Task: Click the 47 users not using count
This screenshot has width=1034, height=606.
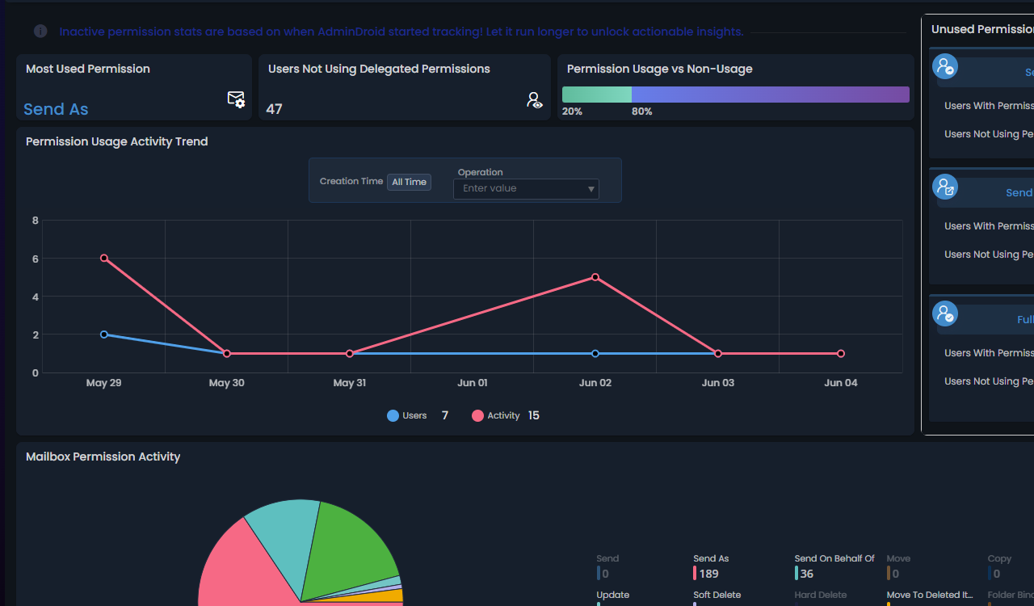Action: [x=275, y=109]
